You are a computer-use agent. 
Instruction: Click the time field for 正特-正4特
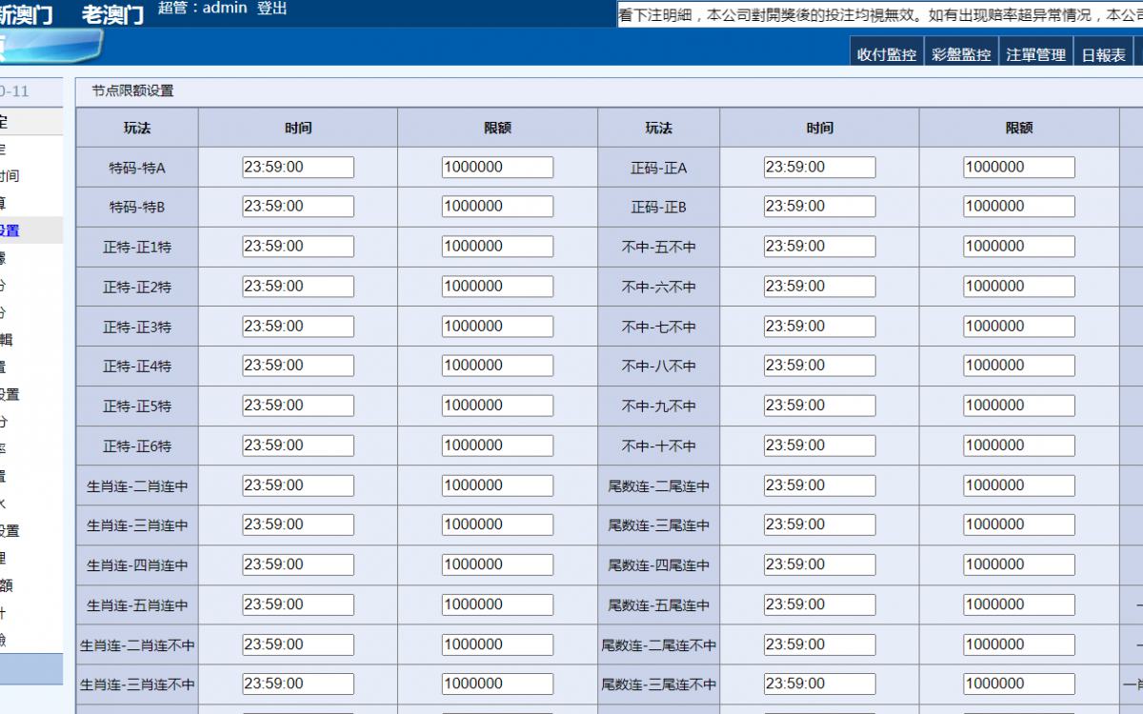[298, 366]
